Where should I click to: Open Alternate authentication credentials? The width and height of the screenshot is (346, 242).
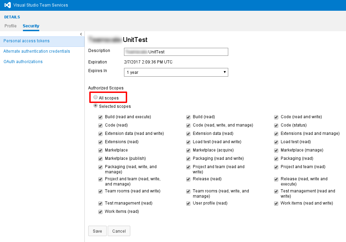pyautogui.click(x=36, y=51)
